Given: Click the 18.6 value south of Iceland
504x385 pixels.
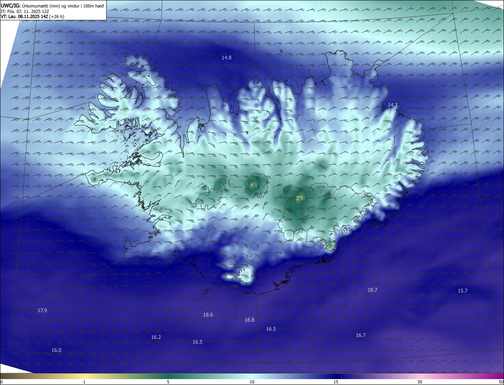Looking at the screenshot, I should [208, 315].
